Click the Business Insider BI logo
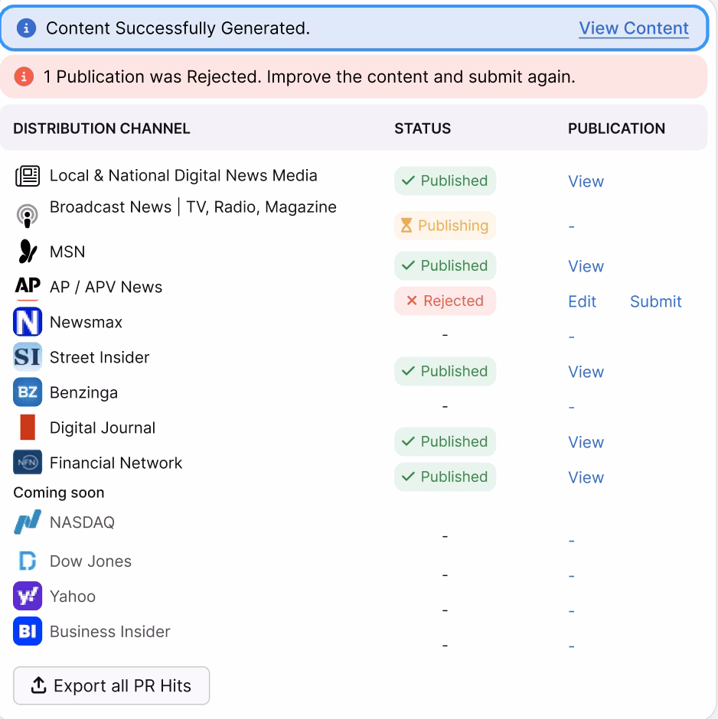 (28, 632)
